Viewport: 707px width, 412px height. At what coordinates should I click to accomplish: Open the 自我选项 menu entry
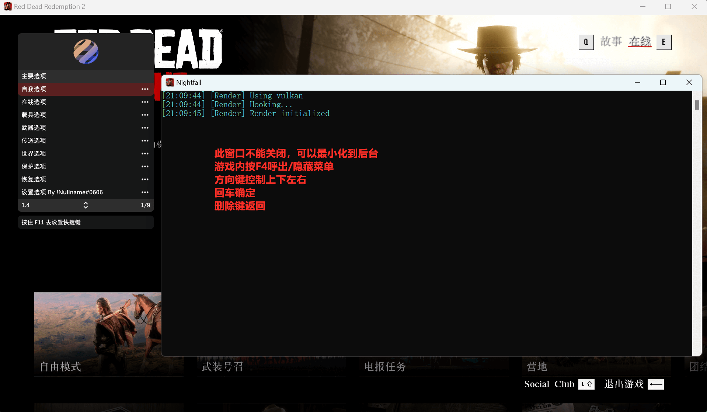tap(86, 89)
